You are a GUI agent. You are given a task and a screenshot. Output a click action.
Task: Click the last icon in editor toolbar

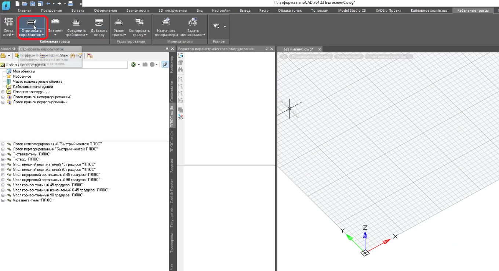pyautogui.click(x=181, y=117)
